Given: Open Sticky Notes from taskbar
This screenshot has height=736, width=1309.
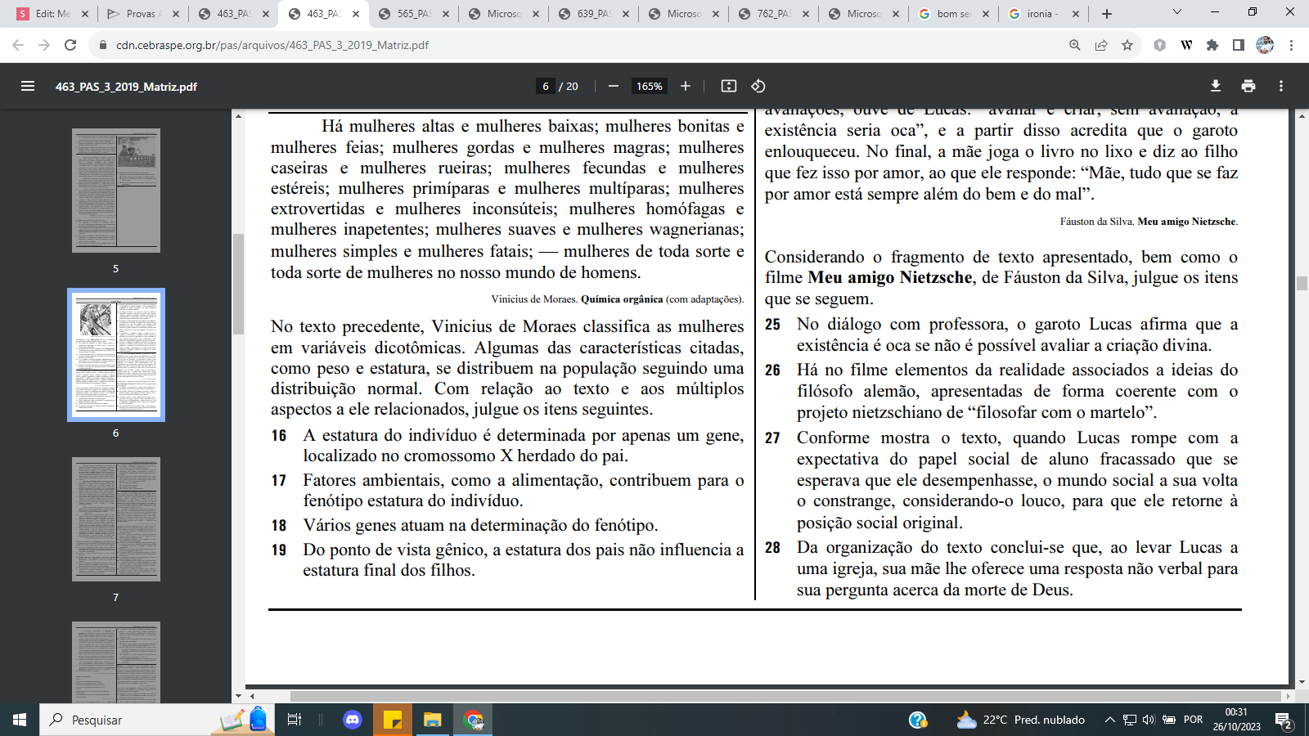Looking at the screenshot, I should [393, 720].
